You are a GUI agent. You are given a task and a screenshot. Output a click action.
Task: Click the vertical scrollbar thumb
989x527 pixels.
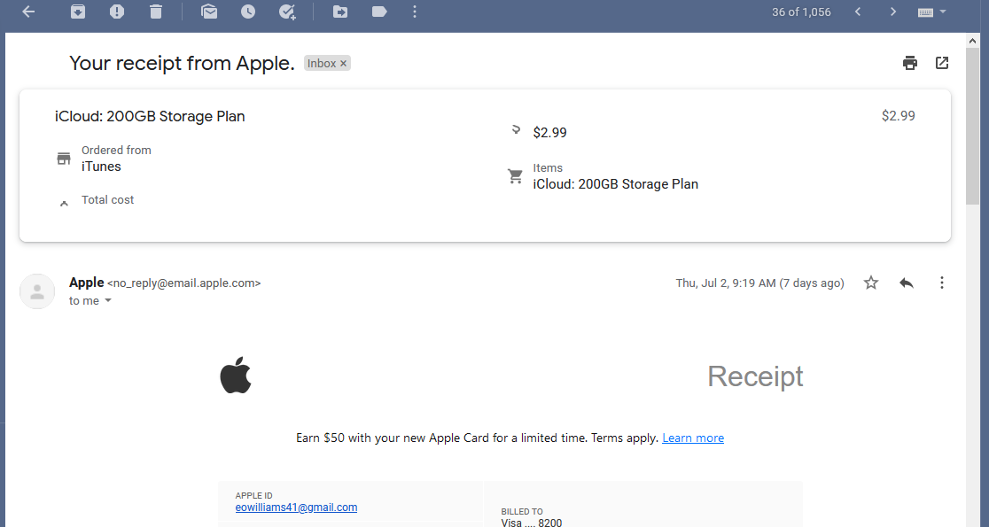pos(972,125)
